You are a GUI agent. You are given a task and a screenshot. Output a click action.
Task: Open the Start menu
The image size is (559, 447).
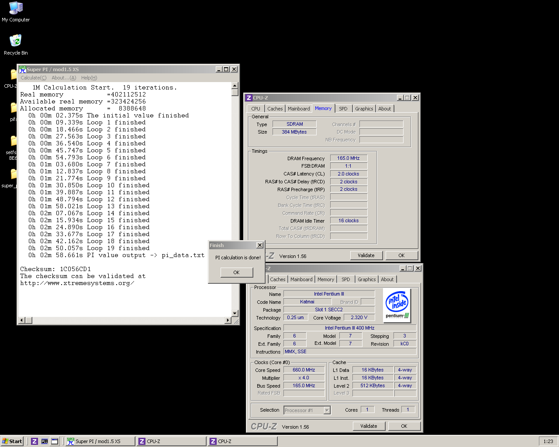(x=12, y=441)
